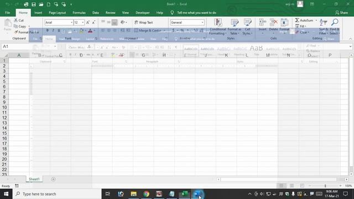Open the Windows Start menu
354x199 pixels.
pos(6,194)
